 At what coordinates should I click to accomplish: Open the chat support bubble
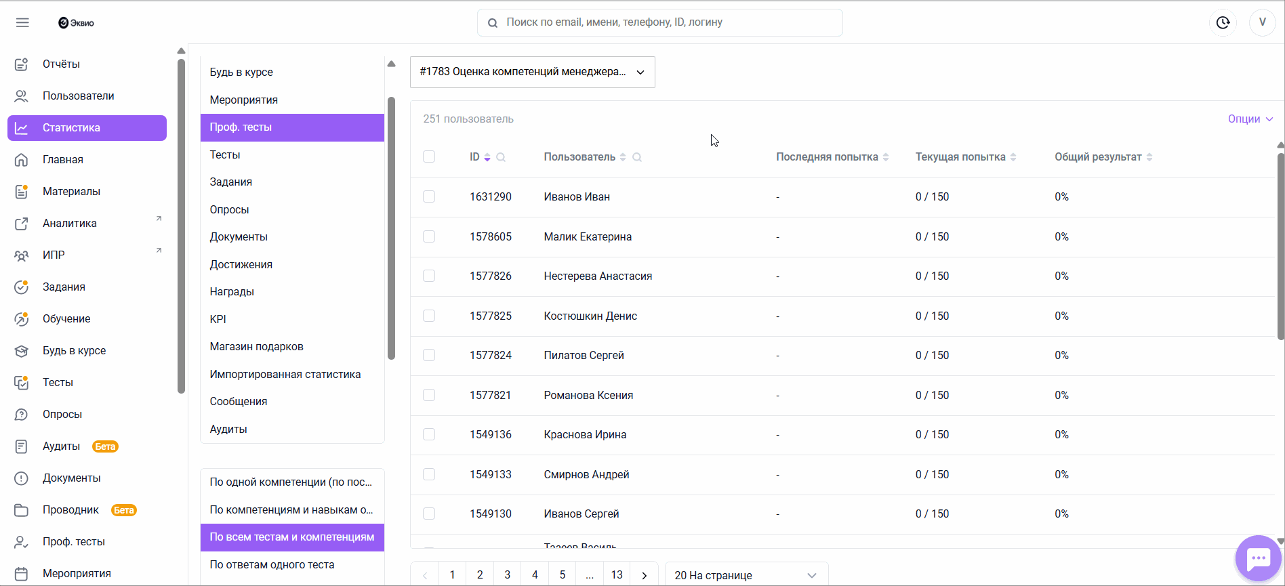[1258, 558]
